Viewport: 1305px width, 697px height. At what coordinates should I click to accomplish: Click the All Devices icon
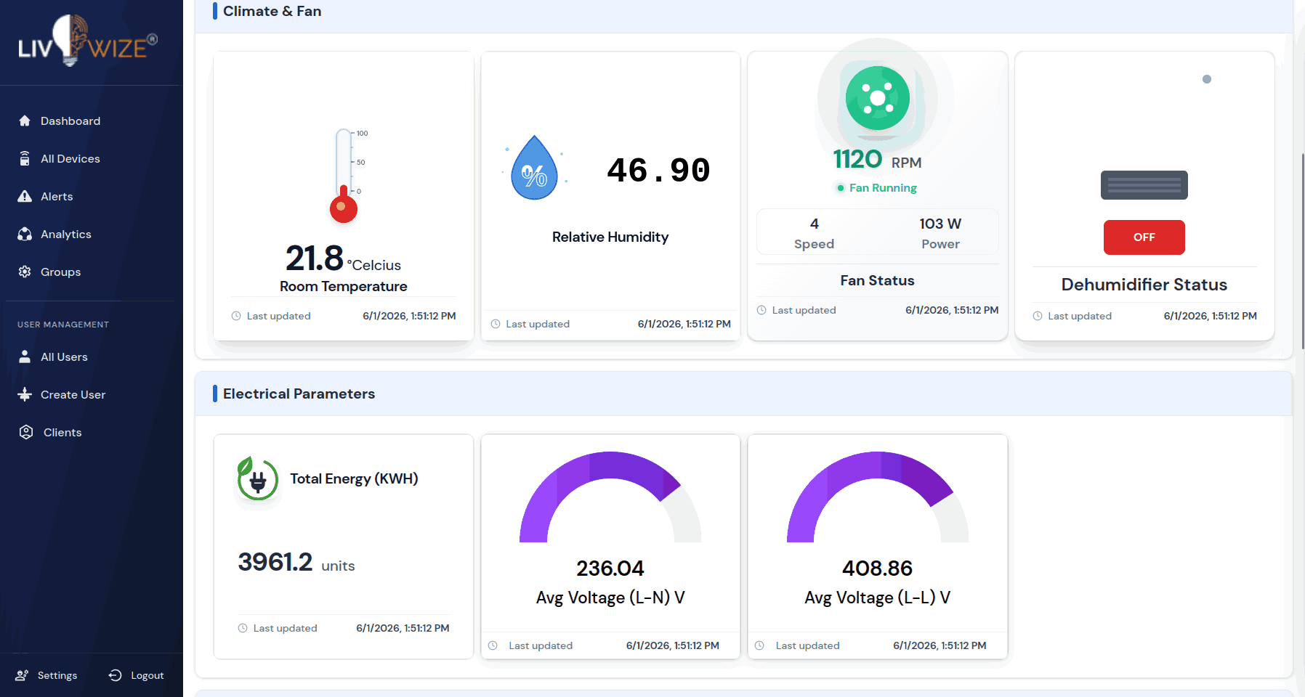(25, 158)
